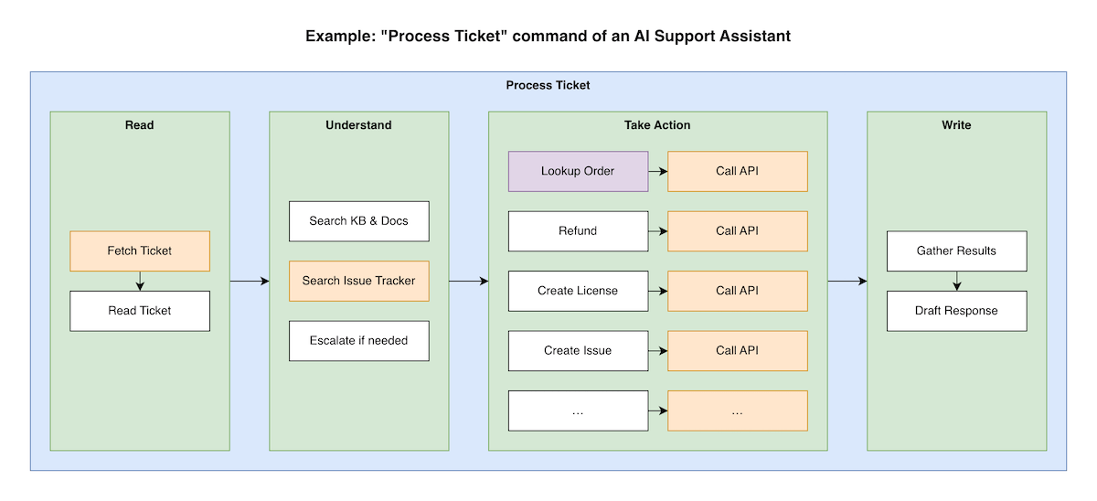Click the Call API box beside Refund
The image size is (1097, 501).
tap(737, 231)
